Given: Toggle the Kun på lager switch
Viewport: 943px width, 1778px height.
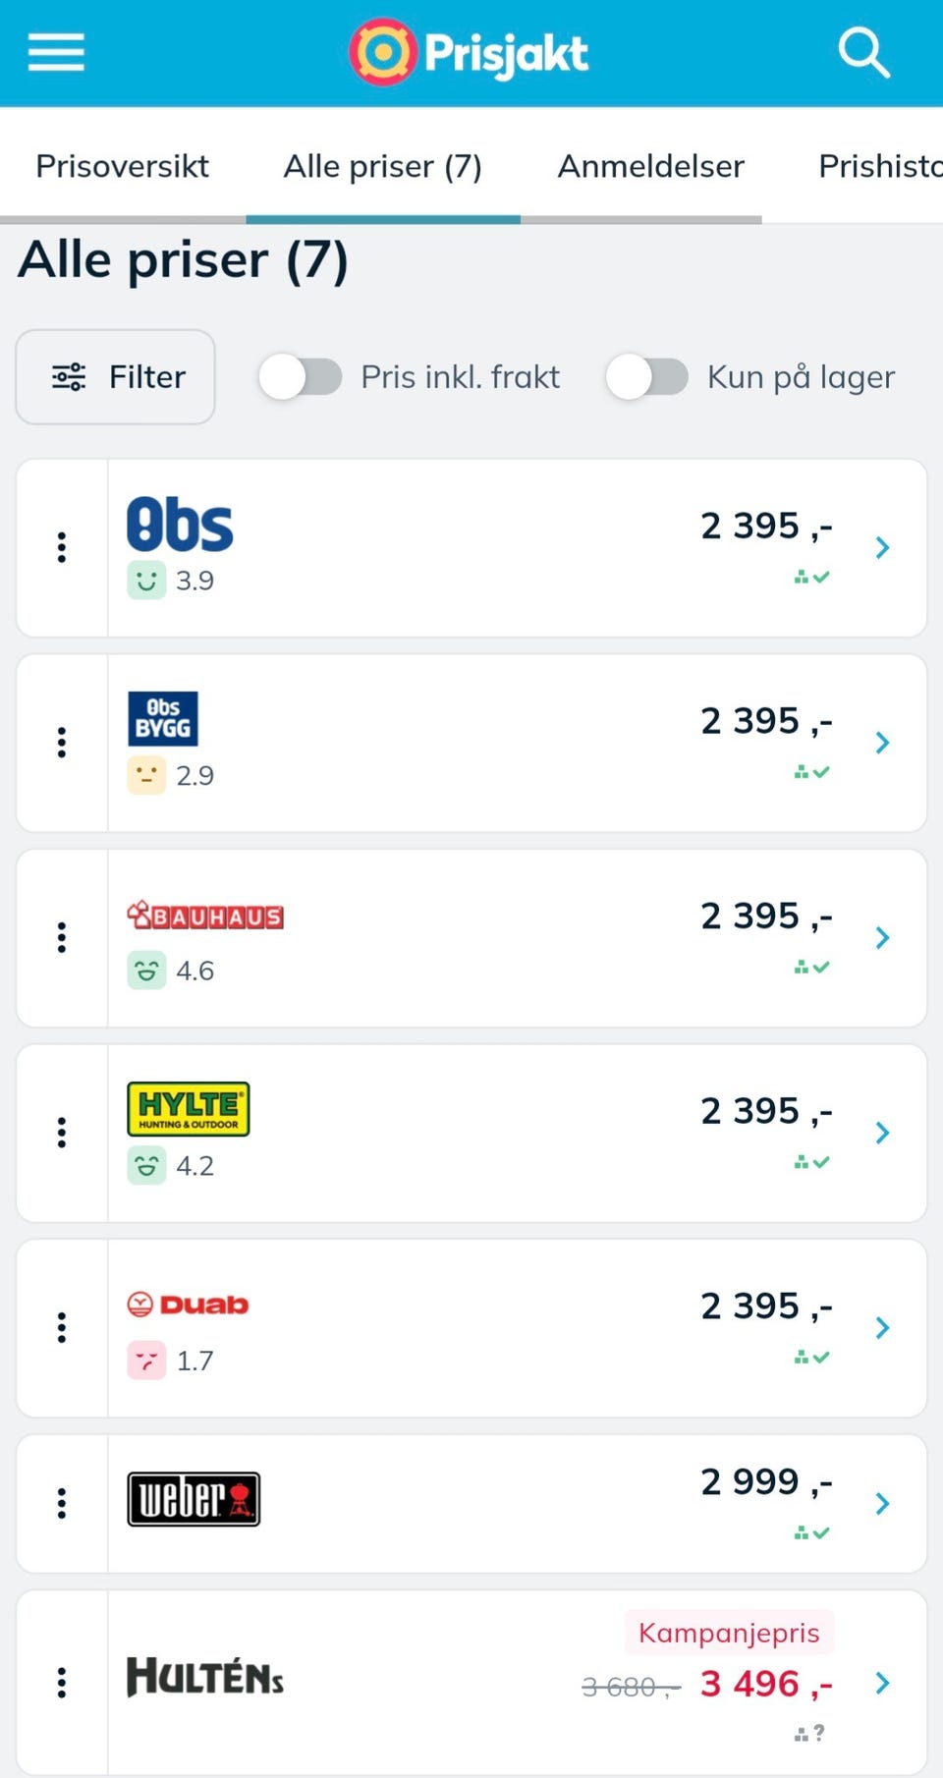Looking at the screenshot, I should pos(646,377).
